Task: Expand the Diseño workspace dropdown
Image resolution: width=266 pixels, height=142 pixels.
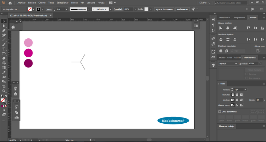Action: 204,2
